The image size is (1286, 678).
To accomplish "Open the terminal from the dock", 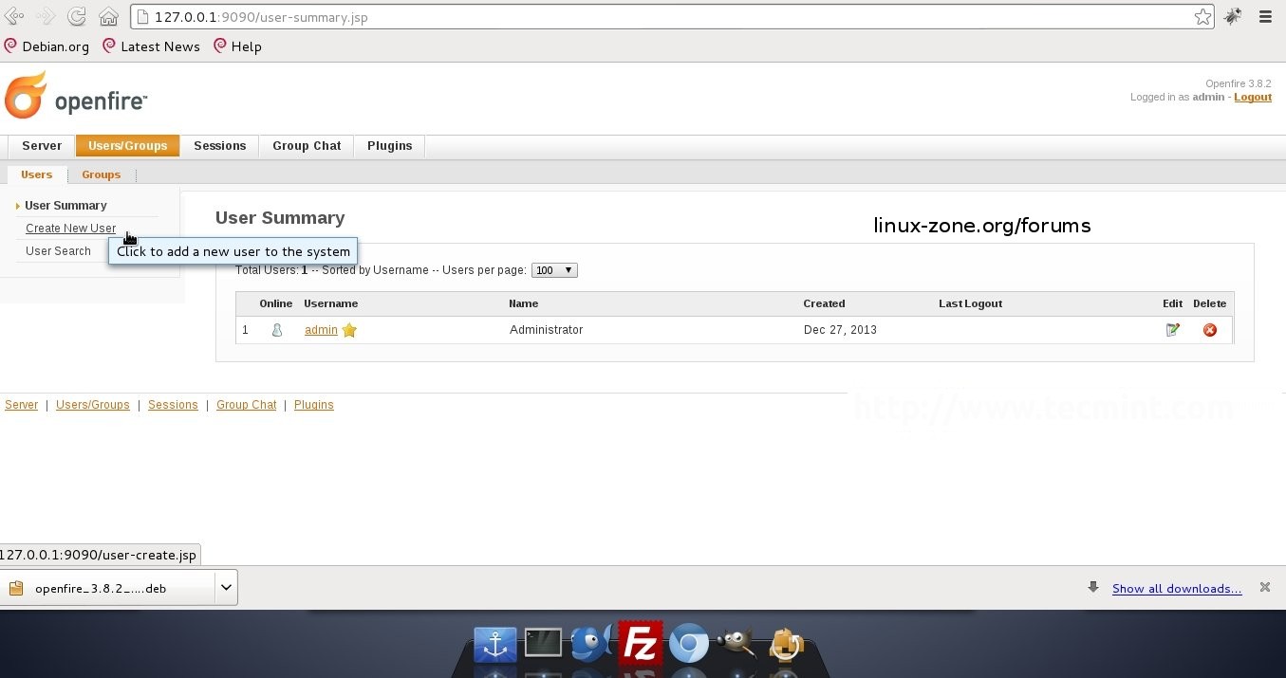I will tap(543, 644).
